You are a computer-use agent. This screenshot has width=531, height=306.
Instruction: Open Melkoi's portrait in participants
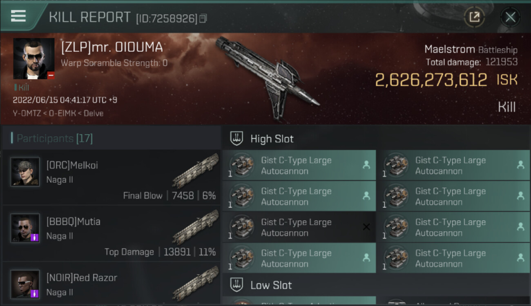[25, 172]
